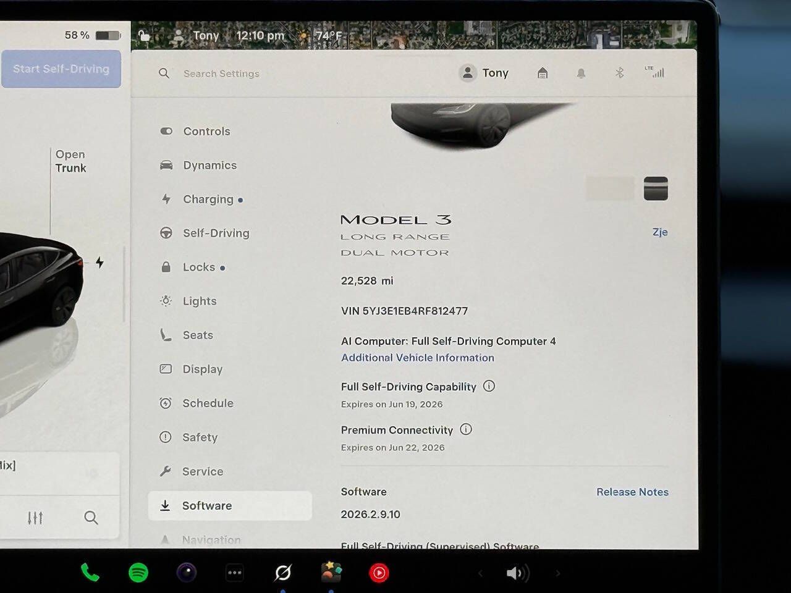This screenshot has height=593, width=791.
Task: Open Additional Vehicle Information link
Action: pyautogui.click(x=418, y=358)
